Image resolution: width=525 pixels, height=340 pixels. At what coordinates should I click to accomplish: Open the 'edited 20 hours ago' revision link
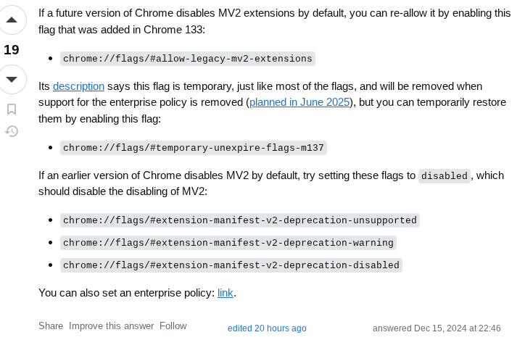click(x=267, y=328)
